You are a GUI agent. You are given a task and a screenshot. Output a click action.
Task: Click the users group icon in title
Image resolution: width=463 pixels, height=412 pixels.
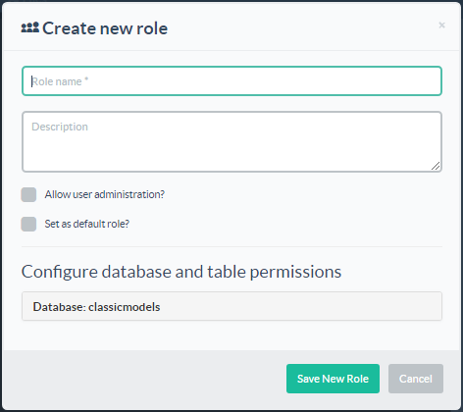[x=30, y=27]
